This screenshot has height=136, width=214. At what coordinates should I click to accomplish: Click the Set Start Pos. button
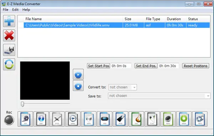click(x=98, y=66)
